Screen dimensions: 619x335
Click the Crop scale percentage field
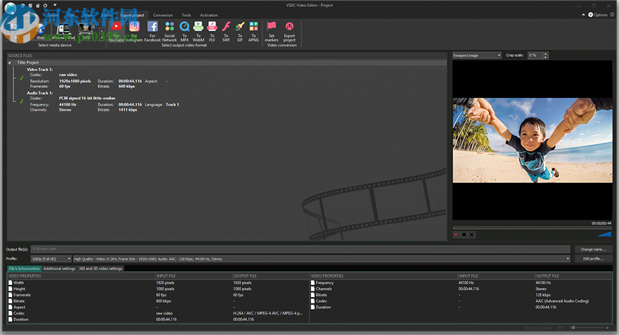point(536,56)
